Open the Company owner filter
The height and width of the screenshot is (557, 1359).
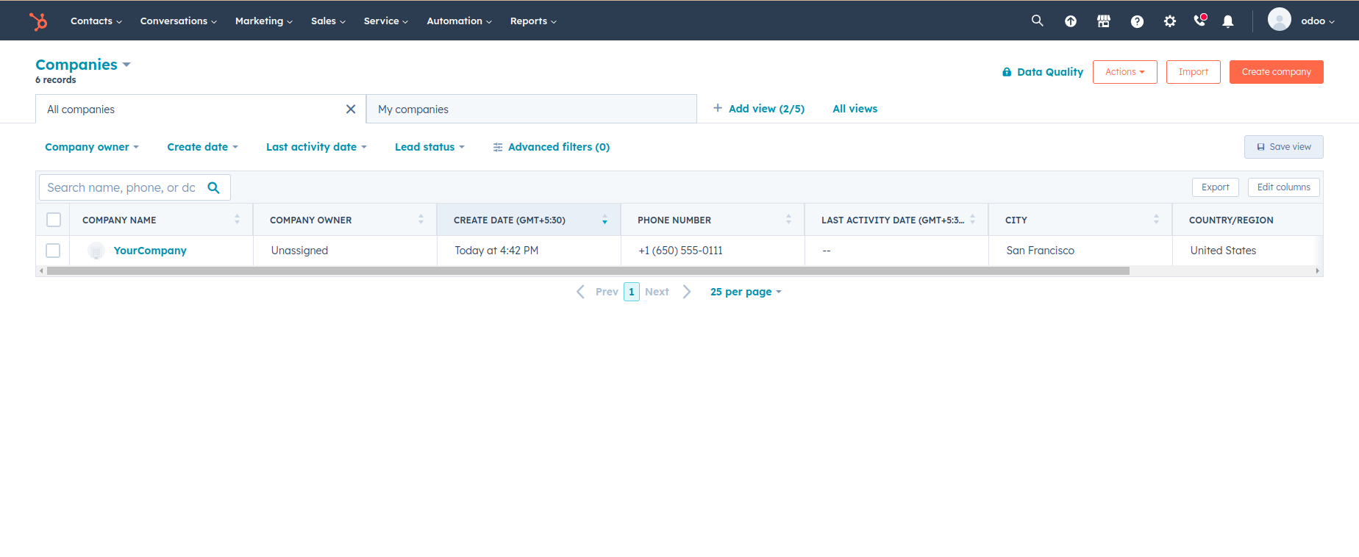92,147
